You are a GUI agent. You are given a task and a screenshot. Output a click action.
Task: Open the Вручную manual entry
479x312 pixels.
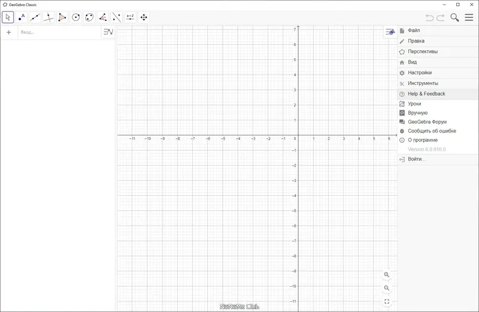[x=438, y=113]
